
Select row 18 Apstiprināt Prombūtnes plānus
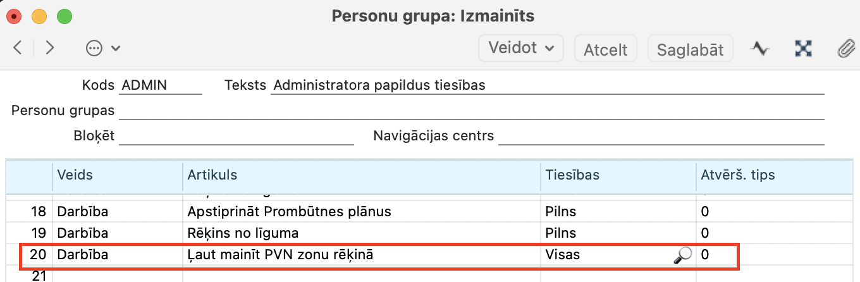(x=290, y=211)
